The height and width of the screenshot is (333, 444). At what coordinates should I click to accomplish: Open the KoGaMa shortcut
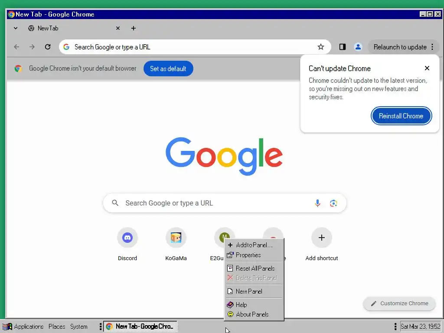(176, 245)
